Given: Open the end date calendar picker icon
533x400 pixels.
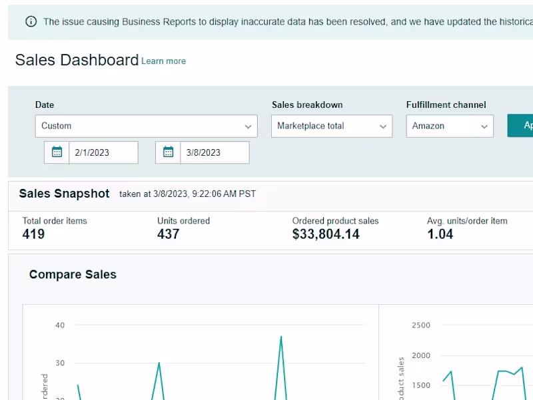Looking at the screenshot, I should [168, 152].
